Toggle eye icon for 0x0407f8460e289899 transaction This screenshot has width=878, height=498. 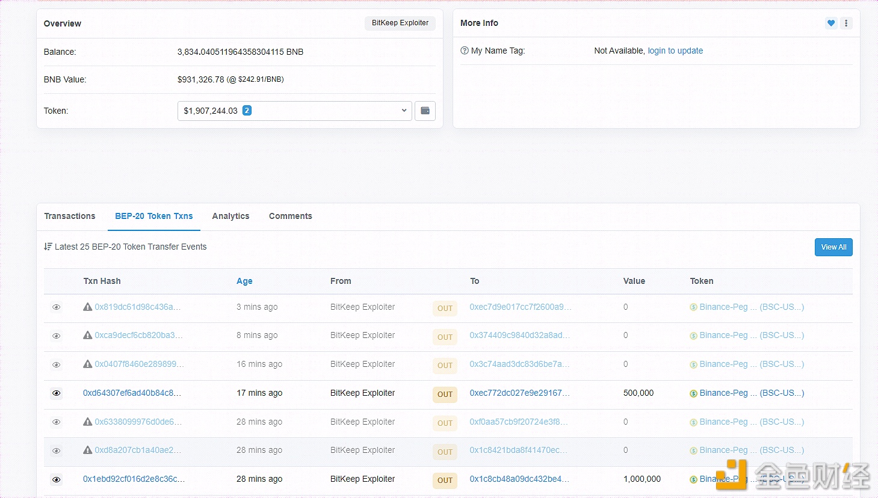tap(56, 364)
